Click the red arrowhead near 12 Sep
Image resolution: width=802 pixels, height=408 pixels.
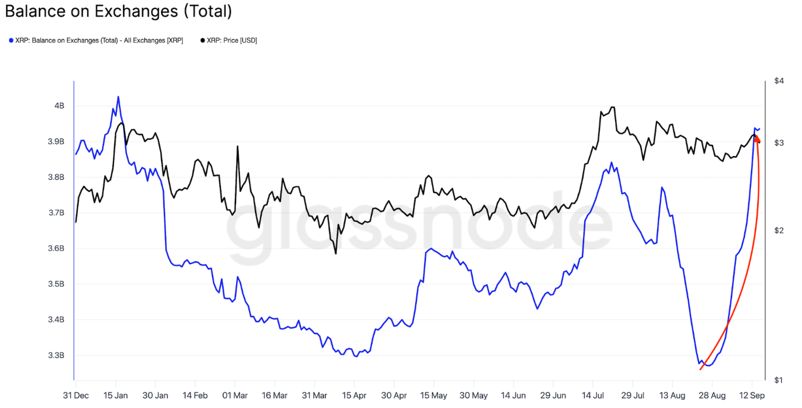tap(757, 138)
